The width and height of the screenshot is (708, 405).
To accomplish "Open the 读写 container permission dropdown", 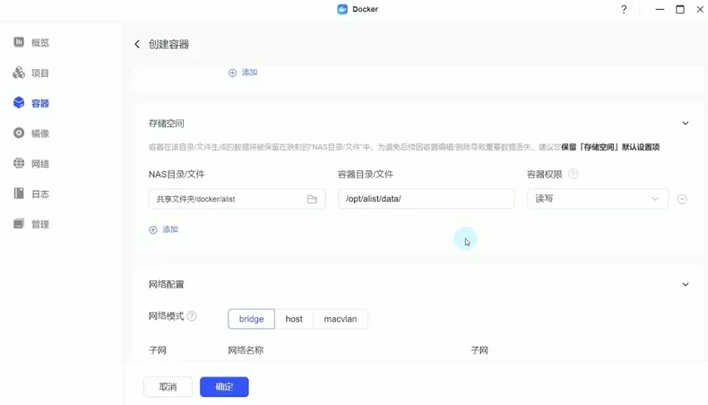I will [x=597, y=199].
